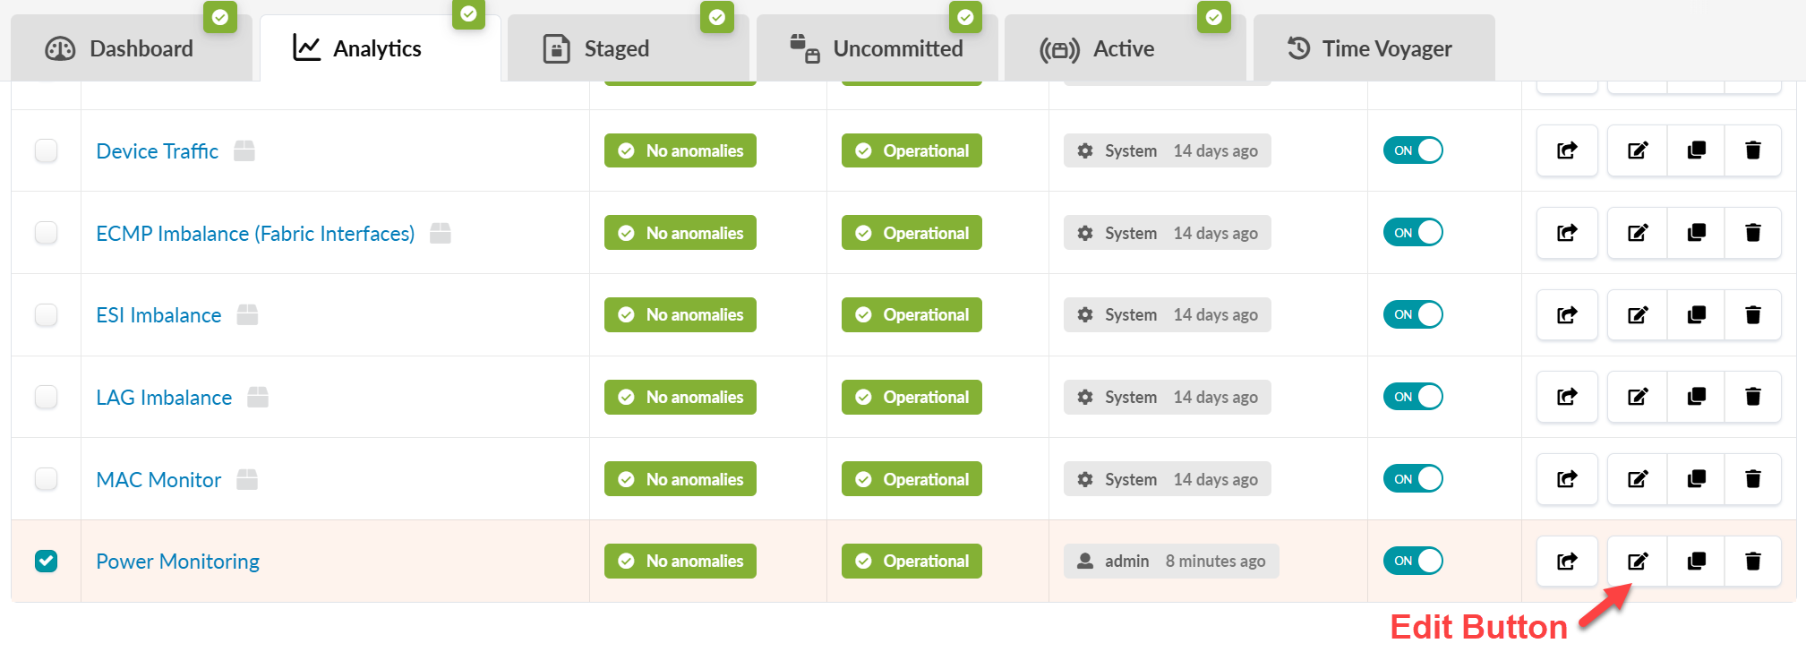
Task: Edit the ESI Imbalance probe
Action: pos(1637,315)
